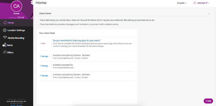Click the Message badge of blank invitation
The height and width of the screenshot is (106, 216).
(44, 66)
